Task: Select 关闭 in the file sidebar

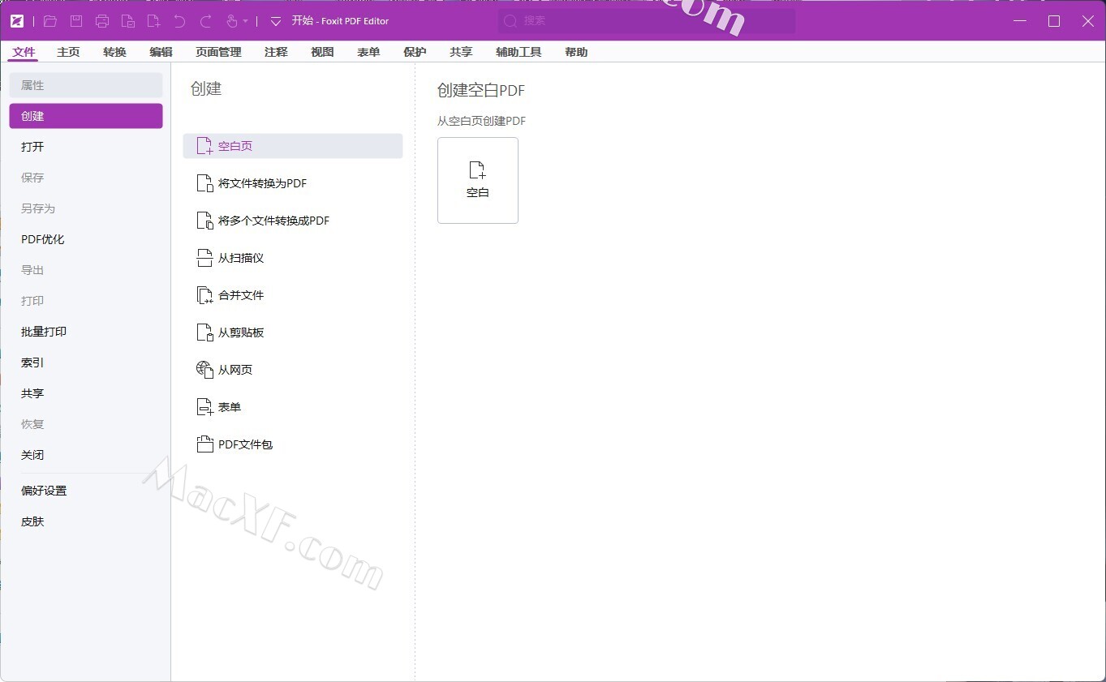Action: [86, 455]
